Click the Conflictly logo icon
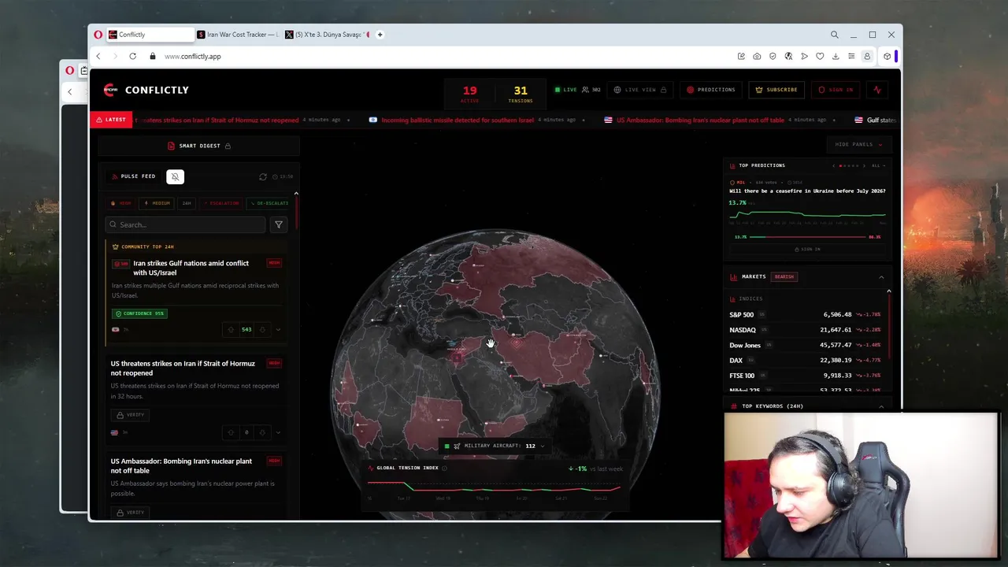This screenshot has height=567, width=1008. [x=110, y=90]
